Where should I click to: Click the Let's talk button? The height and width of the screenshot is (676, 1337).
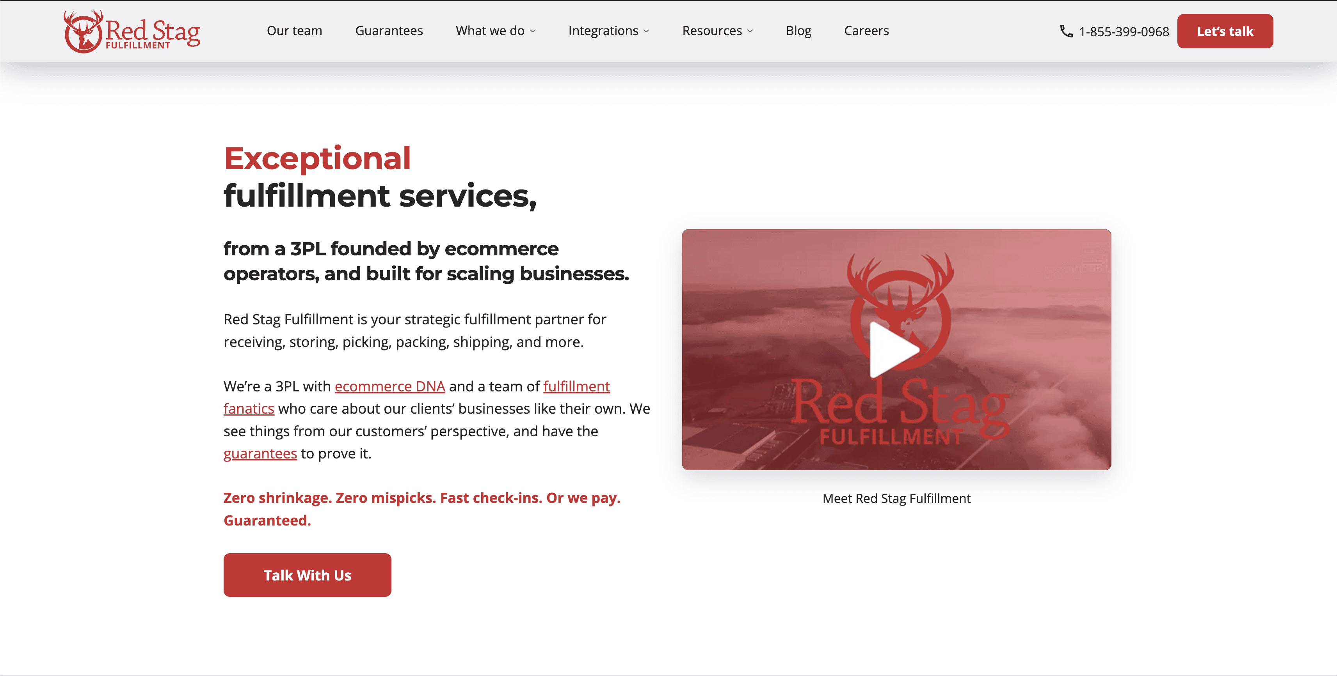click(1225, 31)
